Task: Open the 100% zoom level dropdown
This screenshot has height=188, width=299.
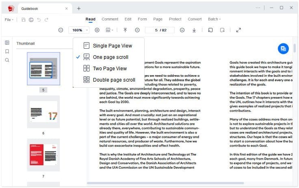Action: [x=79, y=30]
